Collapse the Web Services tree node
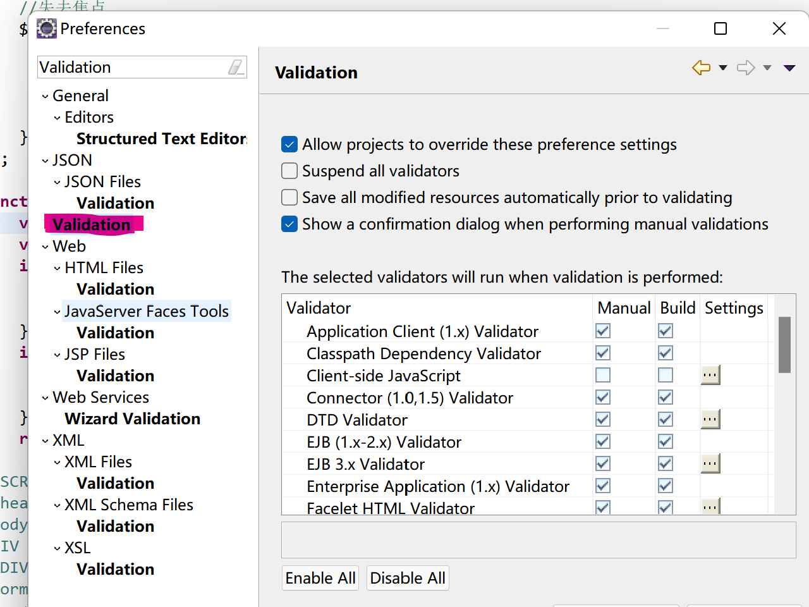Screen dimensions: 809x607 (46, 398)
